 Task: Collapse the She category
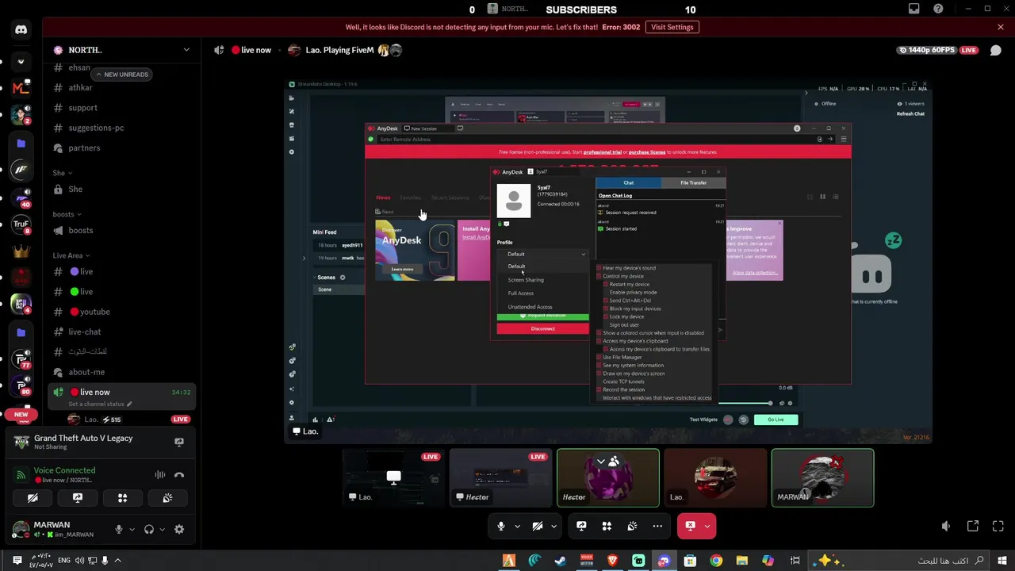point(63,173)
